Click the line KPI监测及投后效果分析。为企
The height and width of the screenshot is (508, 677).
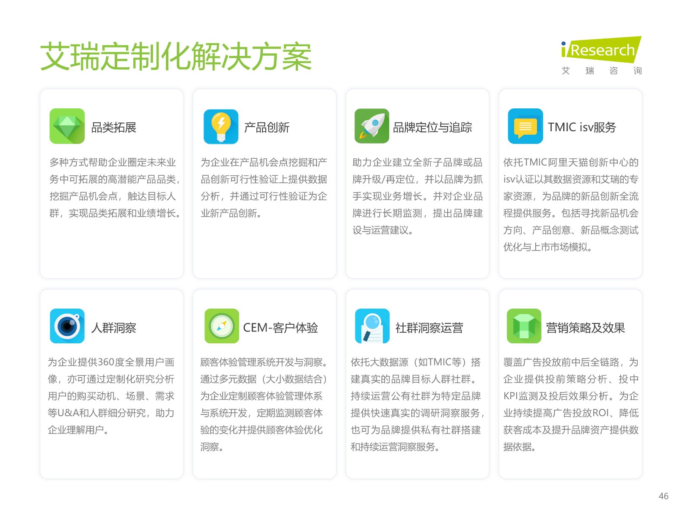[571, 396]
